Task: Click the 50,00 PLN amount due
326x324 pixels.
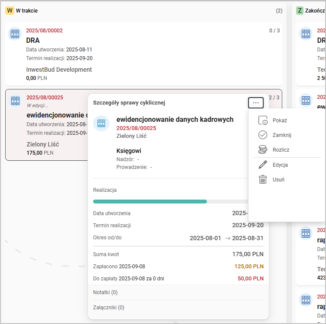Action: tap(250, 279)
